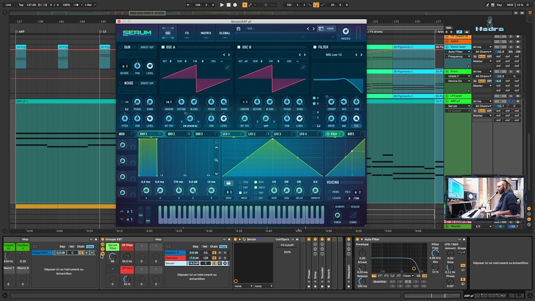Image resolution: width=535 pixels, height=301 pixels.
Task: Select next OSC A wavetable arrow
Action: pos(229,55)
